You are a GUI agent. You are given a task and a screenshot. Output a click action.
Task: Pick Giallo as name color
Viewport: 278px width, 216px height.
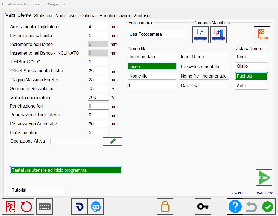tap(251, 66)
